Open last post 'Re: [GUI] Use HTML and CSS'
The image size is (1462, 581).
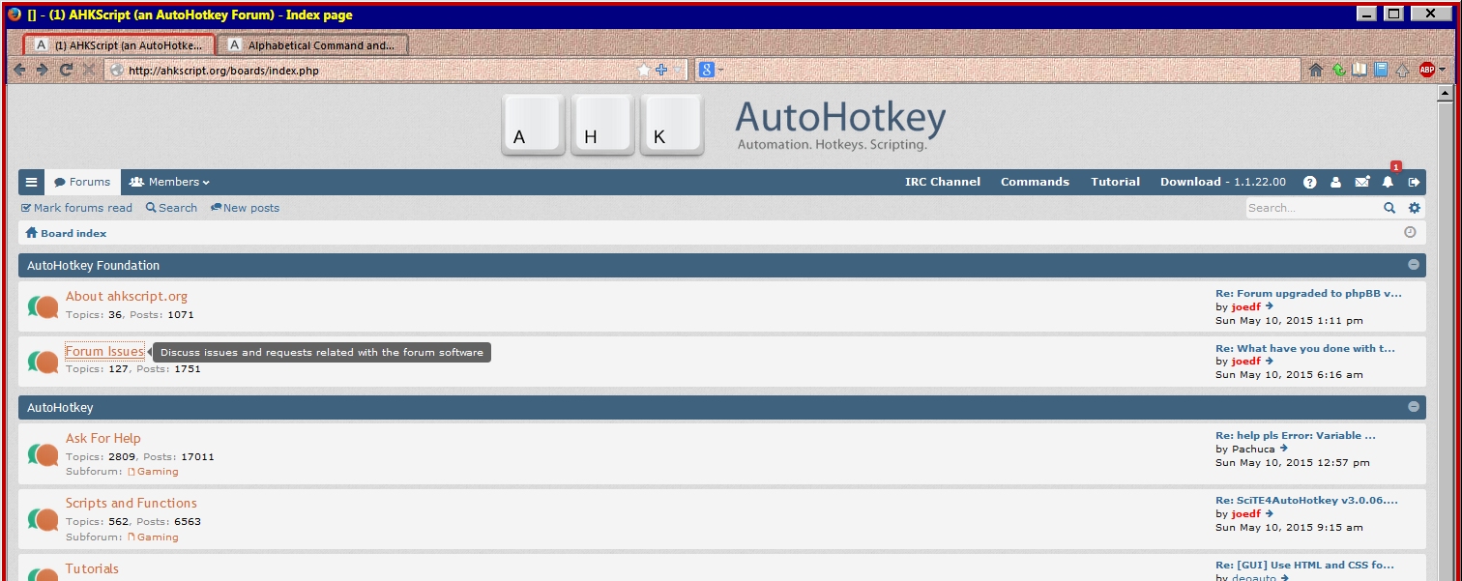[x=1304, y=565]
